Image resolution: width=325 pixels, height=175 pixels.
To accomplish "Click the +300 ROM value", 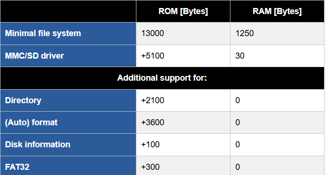I will [x=150, y=167].
